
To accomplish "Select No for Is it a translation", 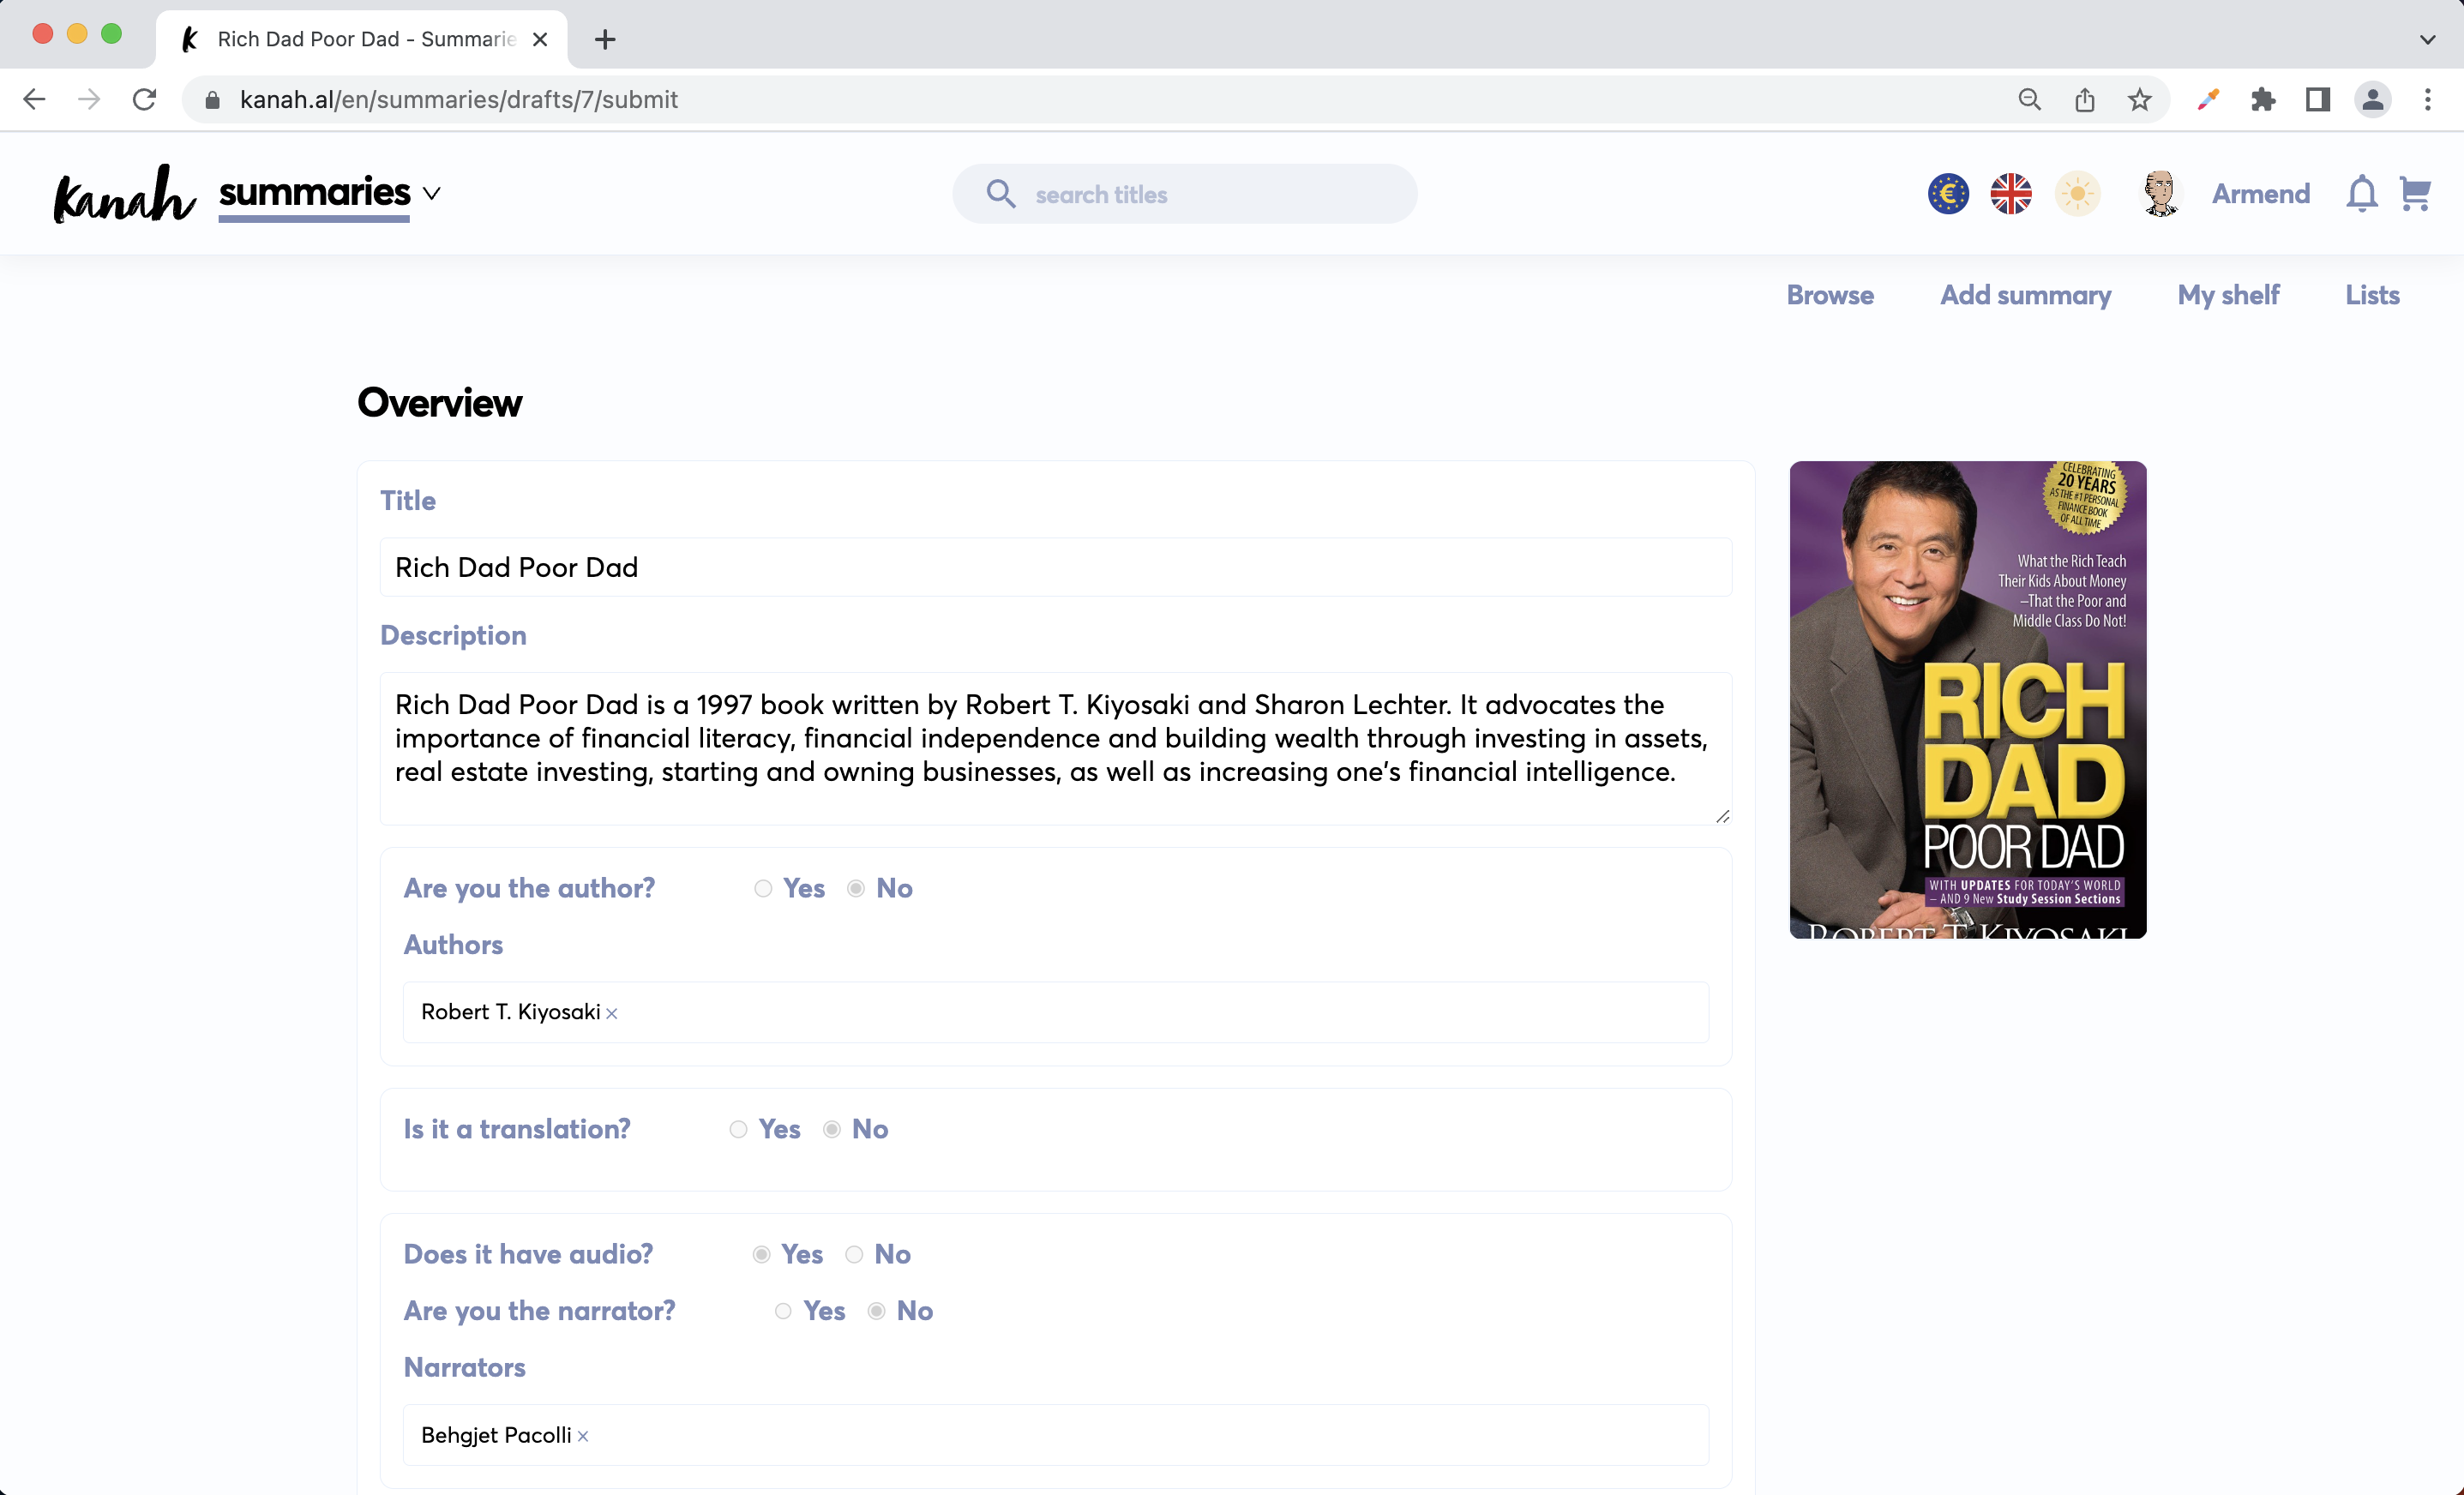I will click(x=831, y=1129).
